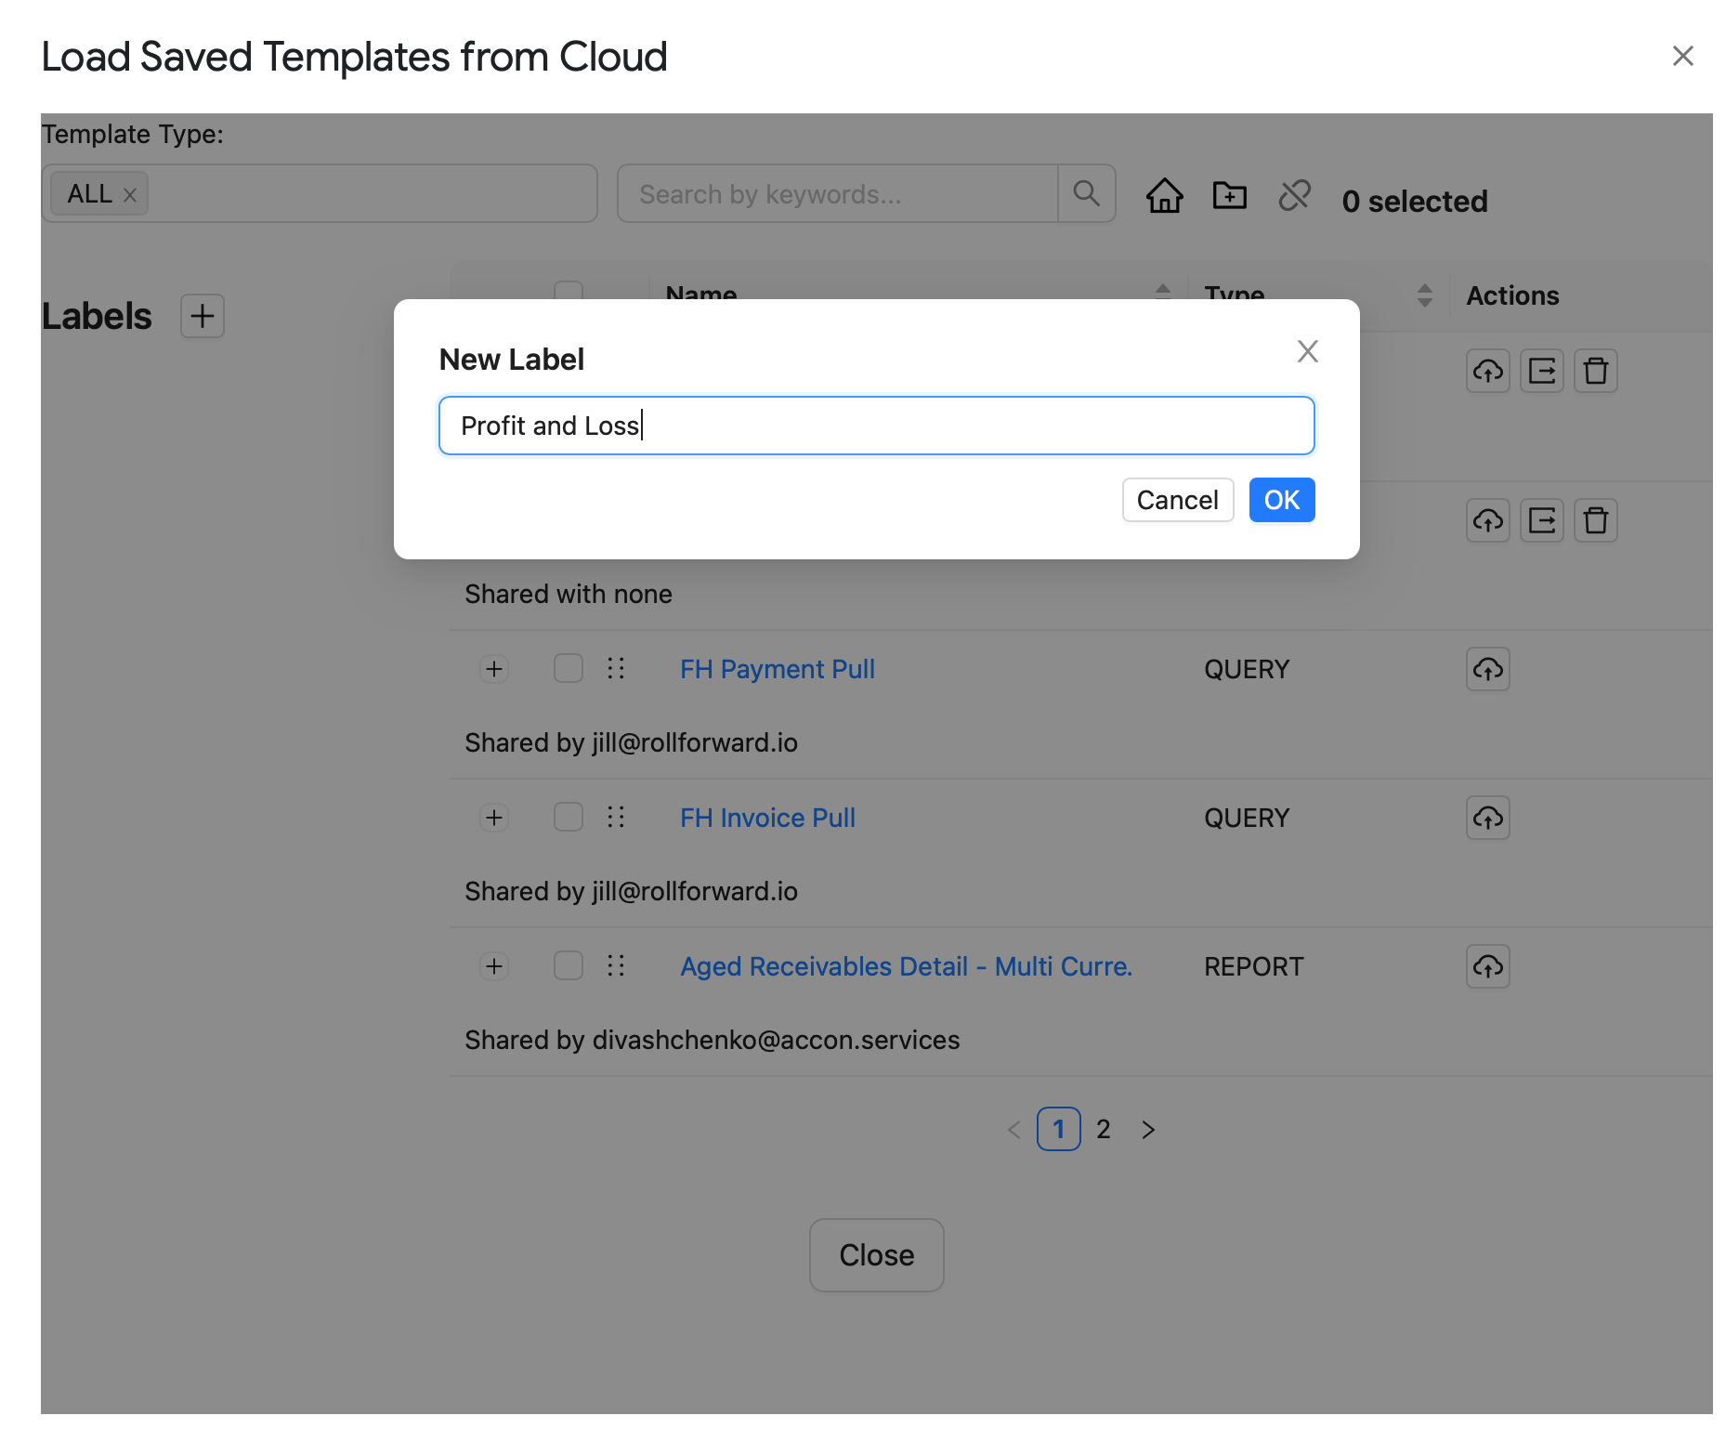Select pagination page 1
The width and height of the screenshot is (1726, 1429).
pos(1059,1129)
